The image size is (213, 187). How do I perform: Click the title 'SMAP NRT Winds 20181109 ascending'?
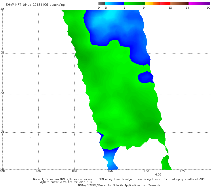tap(35, 5)
